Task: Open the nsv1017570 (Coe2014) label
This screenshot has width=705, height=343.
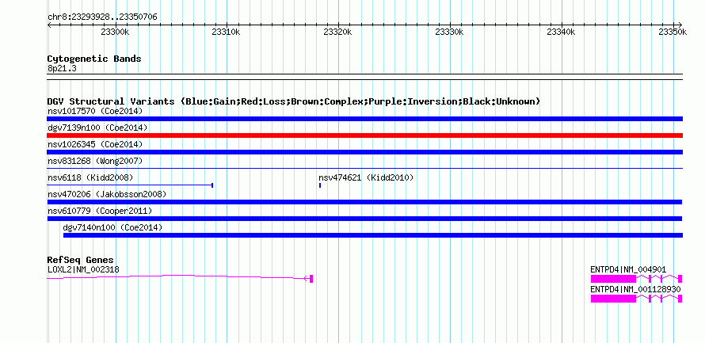Action: click(95, 111)
